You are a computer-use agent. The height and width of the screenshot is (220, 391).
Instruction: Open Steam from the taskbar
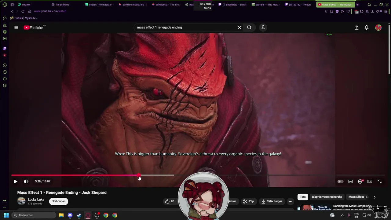(79, 215)
